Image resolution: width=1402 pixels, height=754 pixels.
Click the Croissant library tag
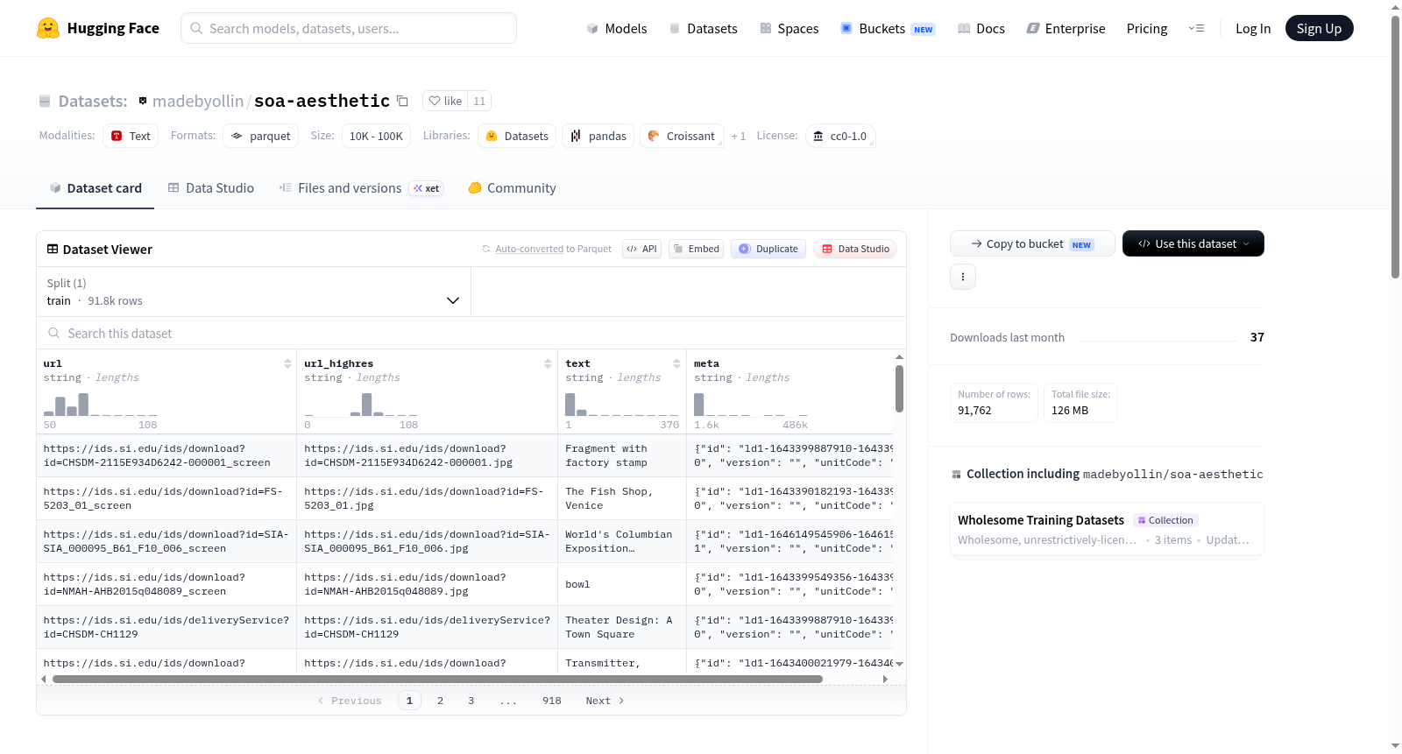tap(682, 136)
